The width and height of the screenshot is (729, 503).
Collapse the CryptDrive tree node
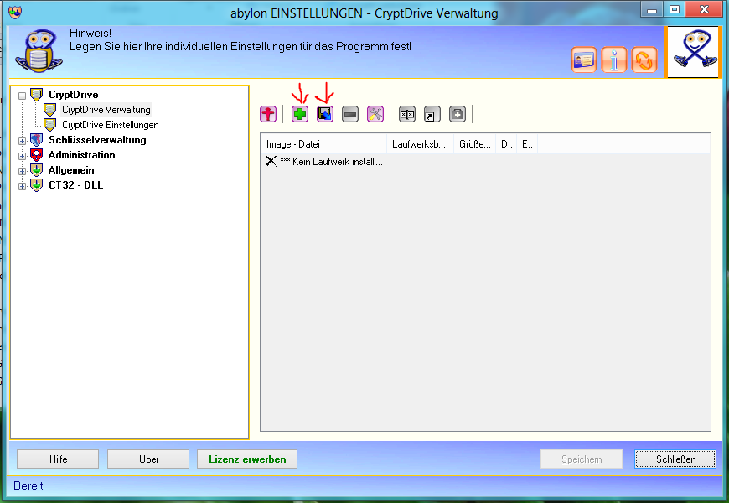(22, 96)
